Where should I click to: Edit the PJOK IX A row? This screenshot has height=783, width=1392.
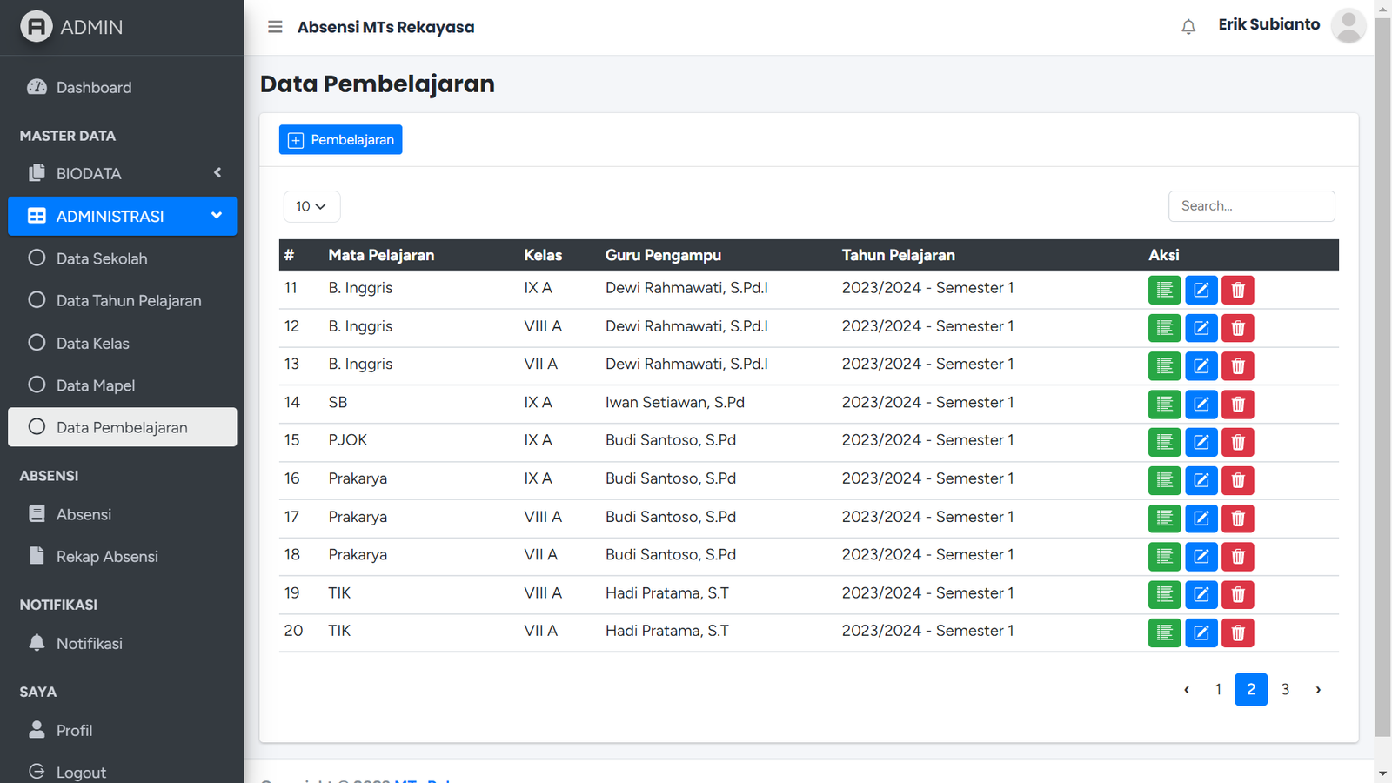1201,442
